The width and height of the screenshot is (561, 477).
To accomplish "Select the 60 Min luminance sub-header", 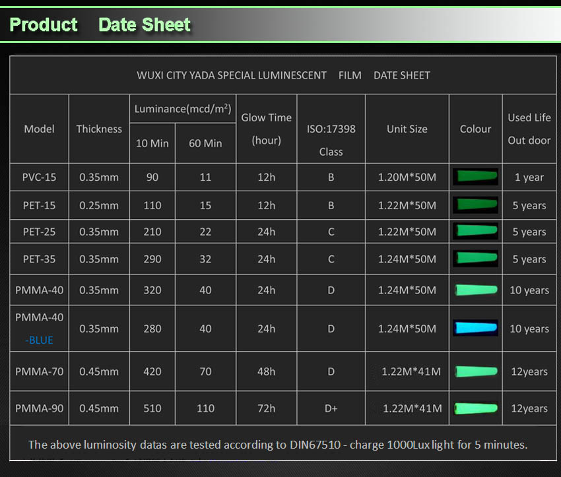I will point(205,143).
